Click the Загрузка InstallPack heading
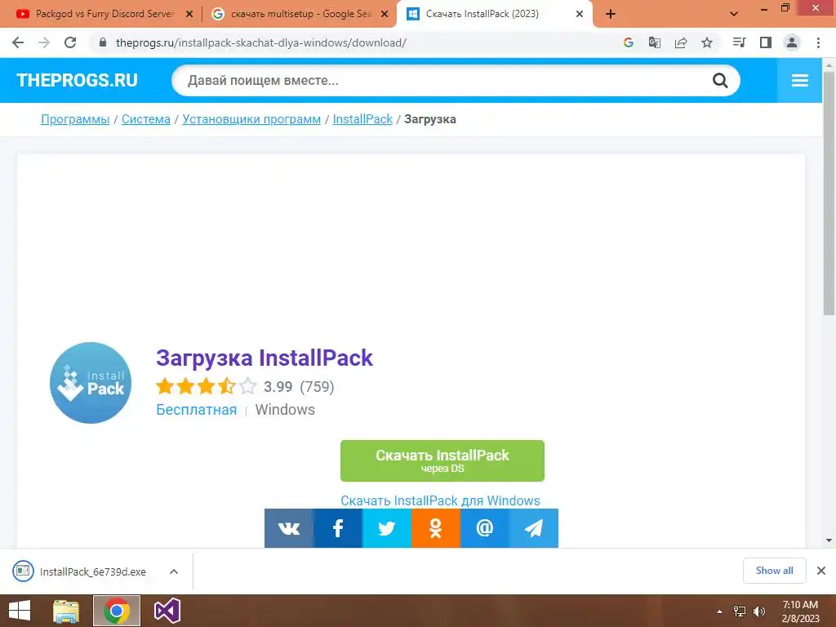Screen dimensions: 836x627 point(265,358)
